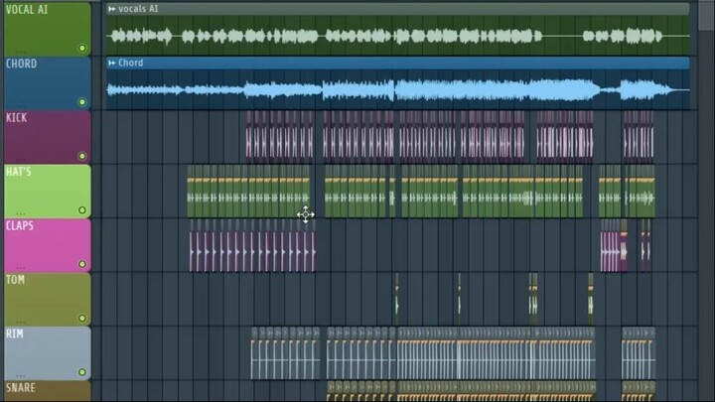
Task: Toggle the KICK track mute light
Action: pyautogui.click(x=82, y=156)
